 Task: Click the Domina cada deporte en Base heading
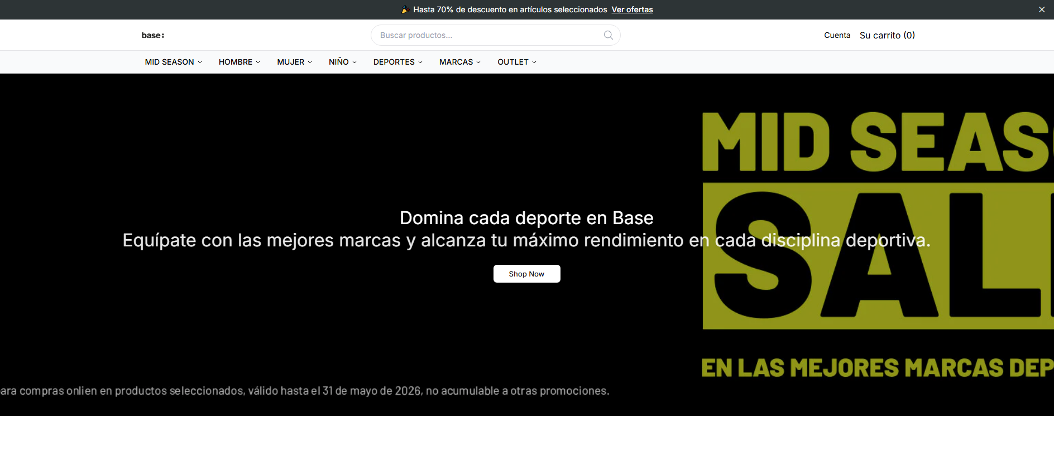(x=526, y=218)
